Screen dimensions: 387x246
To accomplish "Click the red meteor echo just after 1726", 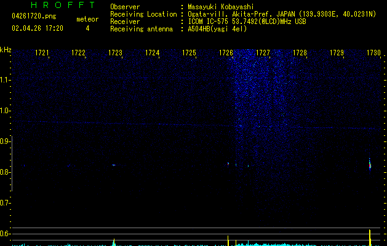I will tap(228, 164).
